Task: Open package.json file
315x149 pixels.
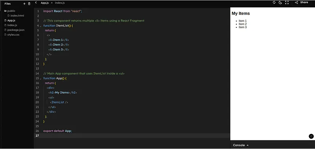Action: point(14,30)
